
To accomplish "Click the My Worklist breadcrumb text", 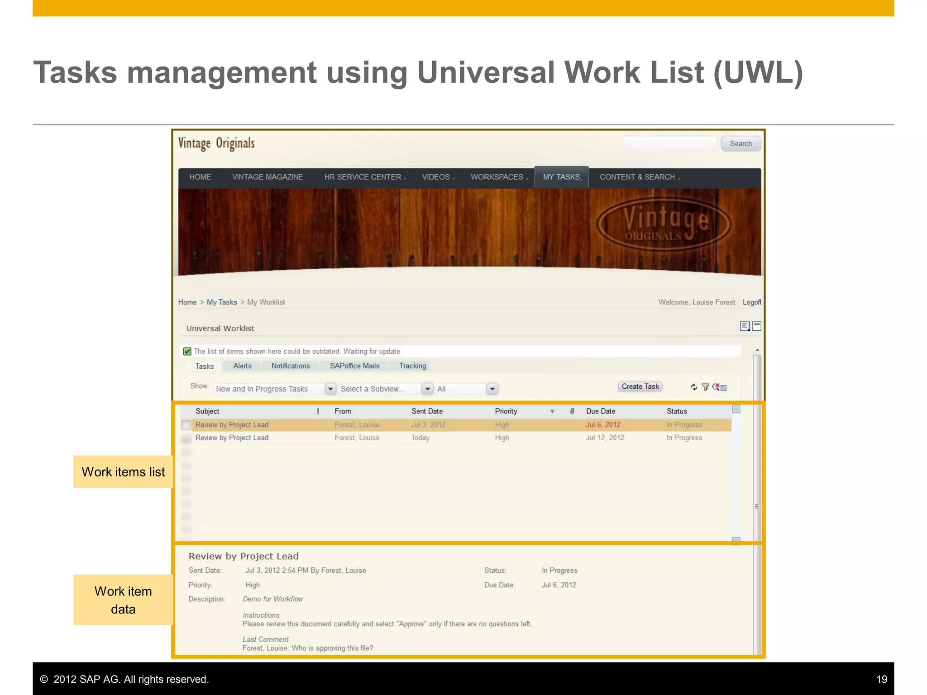I will (x=266, y=302).
